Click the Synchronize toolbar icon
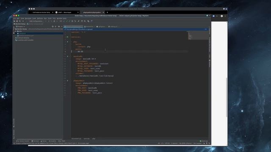271x152 pixels. click(x=20, y=21)
